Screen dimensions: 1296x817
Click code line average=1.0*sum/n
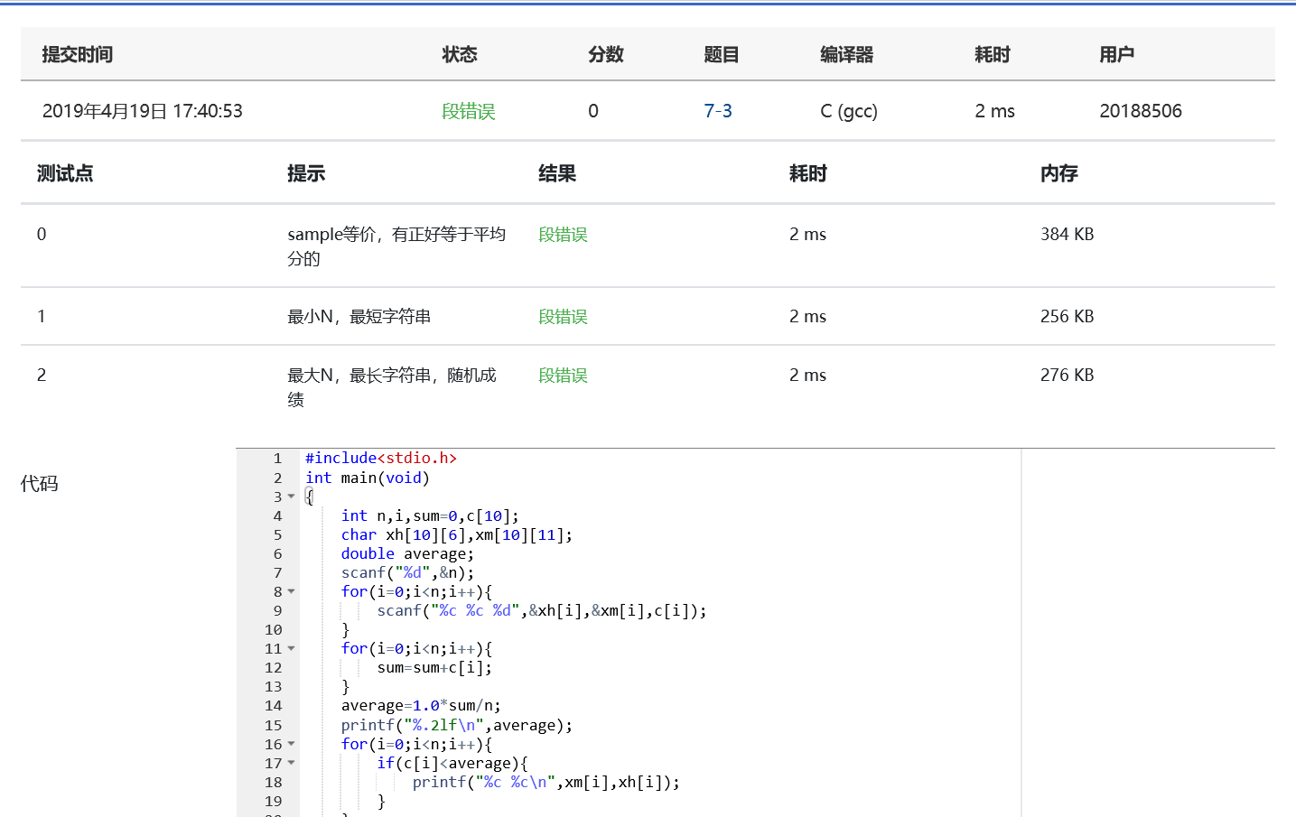click(x=421, y=705)
